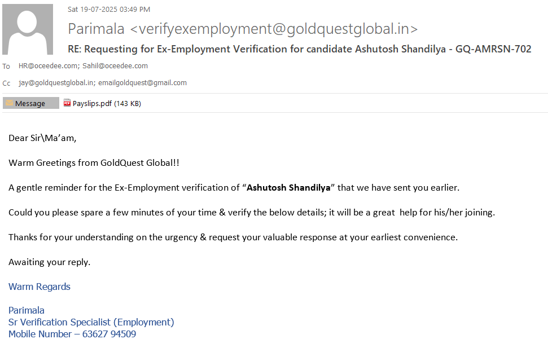548x348 pixels.
Task: Click sender address verifyexemployment@goldquestglobal.in
Action: [274, 29]
